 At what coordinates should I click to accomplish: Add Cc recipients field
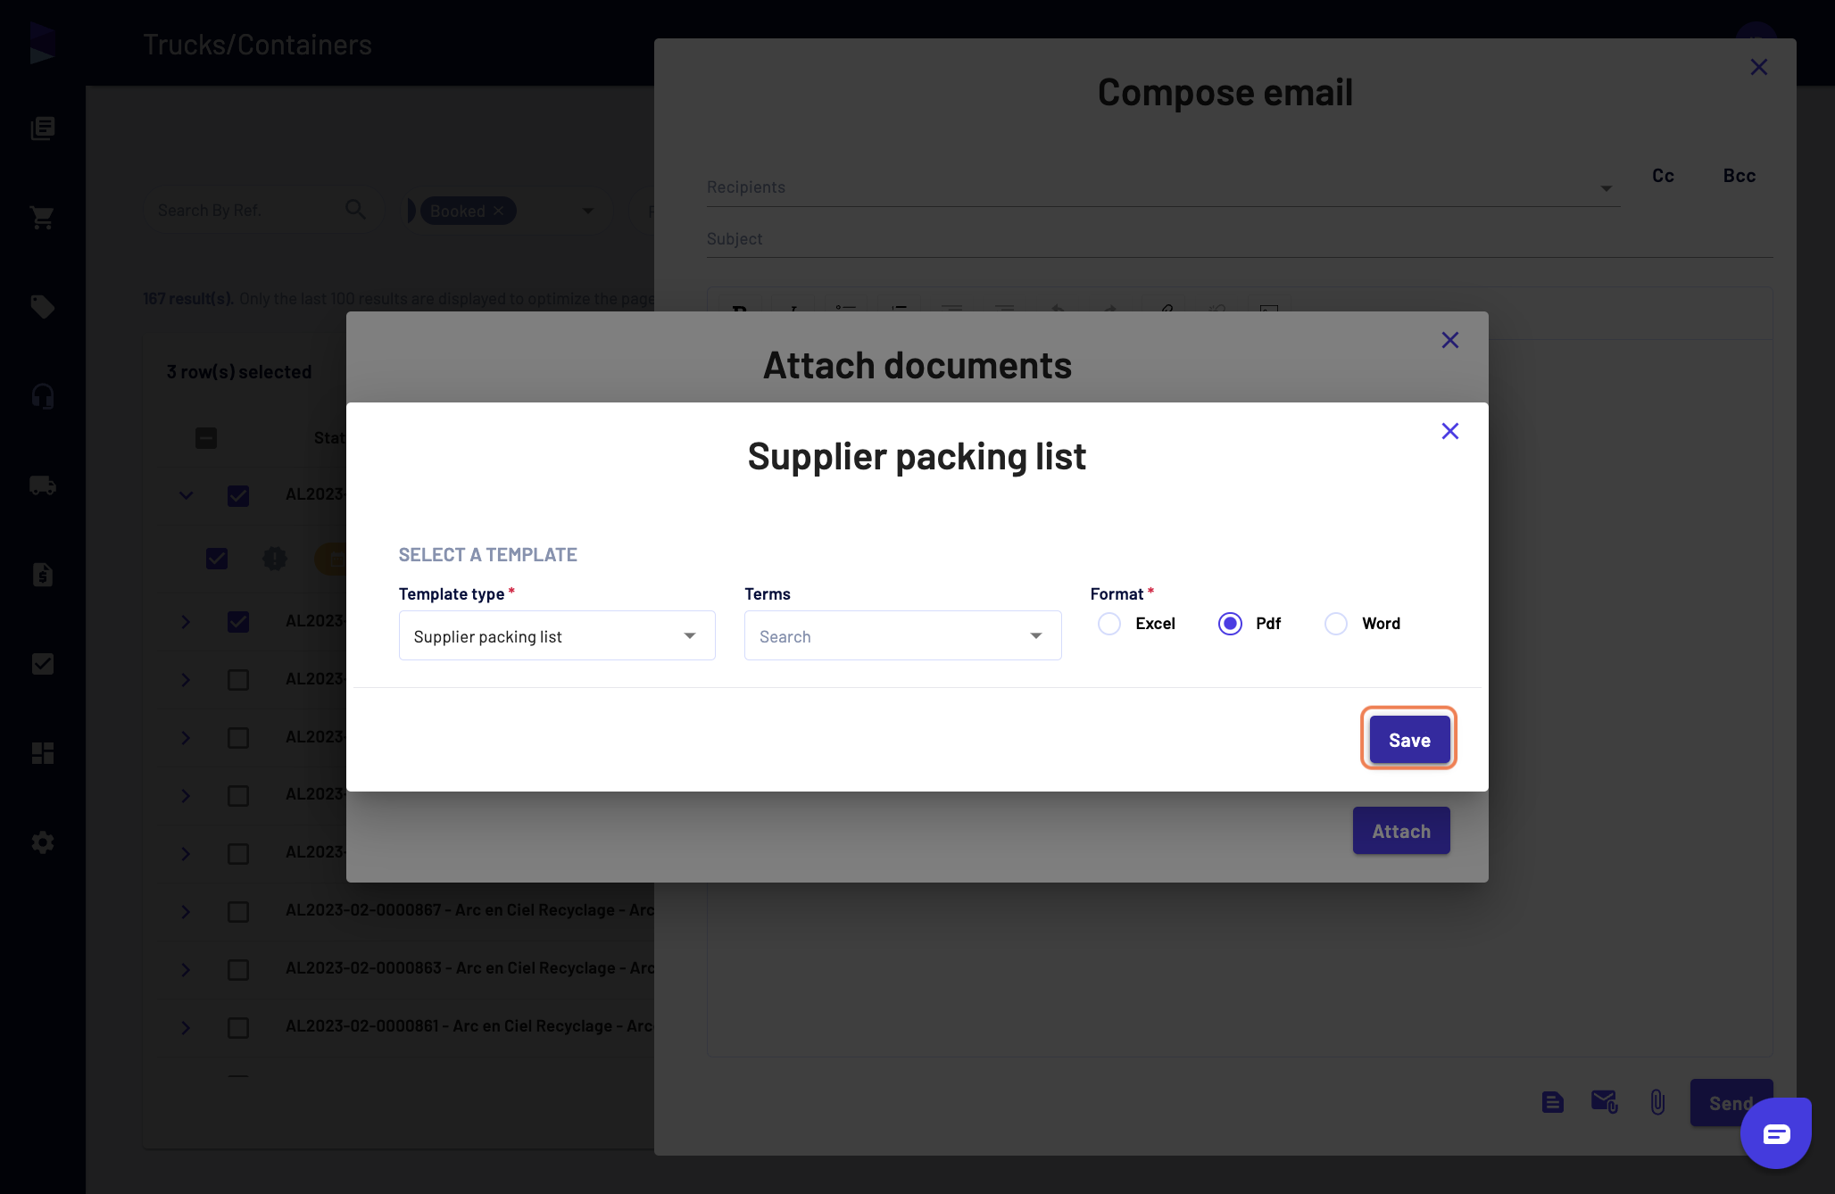tap(1663, 176)
